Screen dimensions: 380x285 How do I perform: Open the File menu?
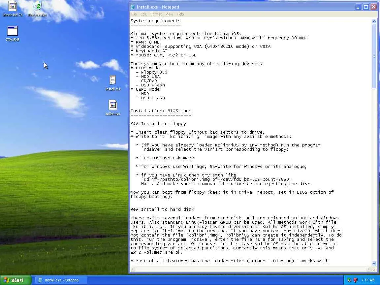click(x=134, y=14)
